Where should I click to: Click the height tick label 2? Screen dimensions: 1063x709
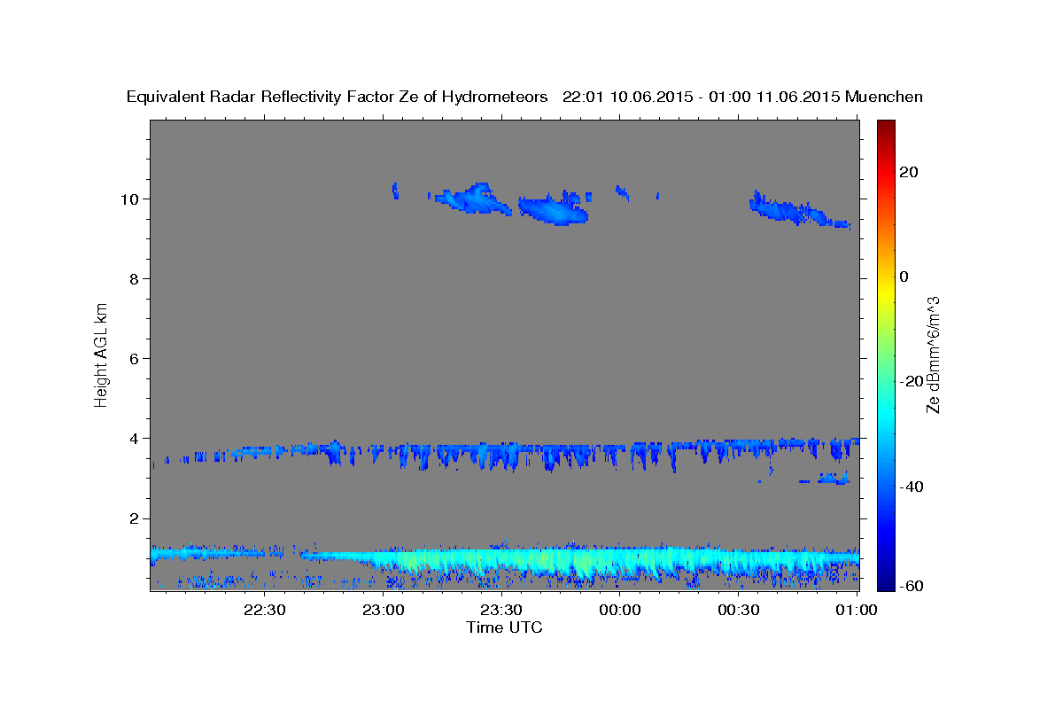pyautogui.click(x=136, y=518)
